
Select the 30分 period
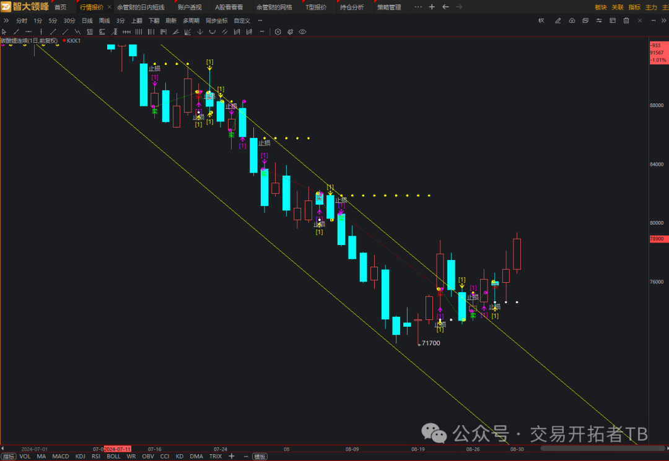coord(69,20)
